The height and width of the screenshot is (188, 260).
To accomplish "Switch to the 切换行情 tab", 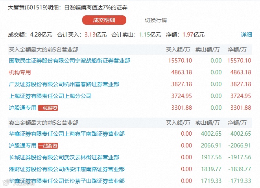I will [x=156, y=20].
